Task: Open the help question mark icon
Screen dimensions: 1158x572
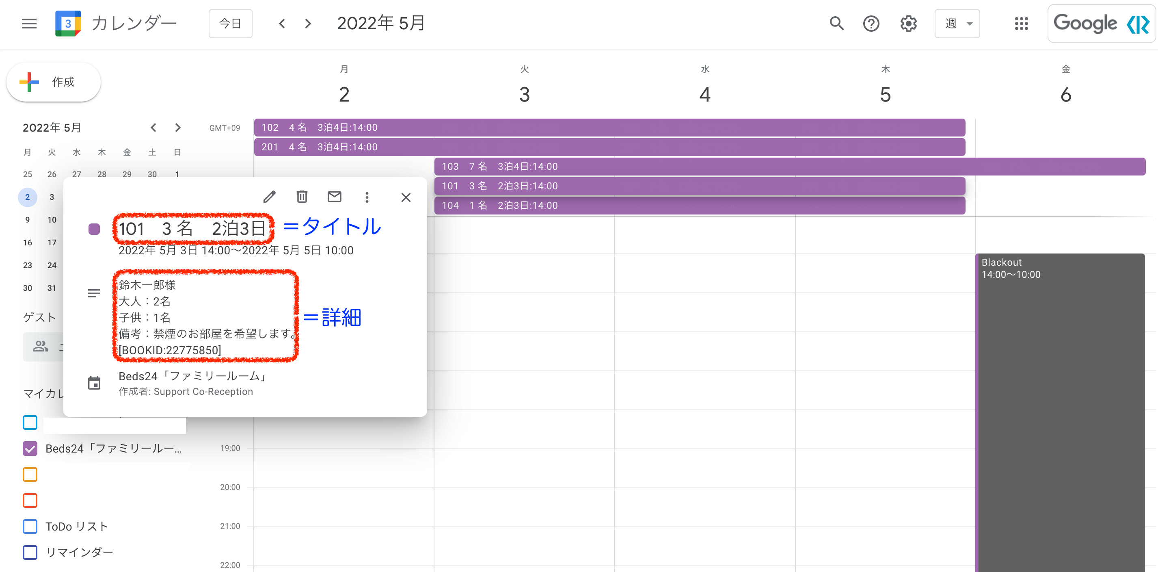Action: 871,24
